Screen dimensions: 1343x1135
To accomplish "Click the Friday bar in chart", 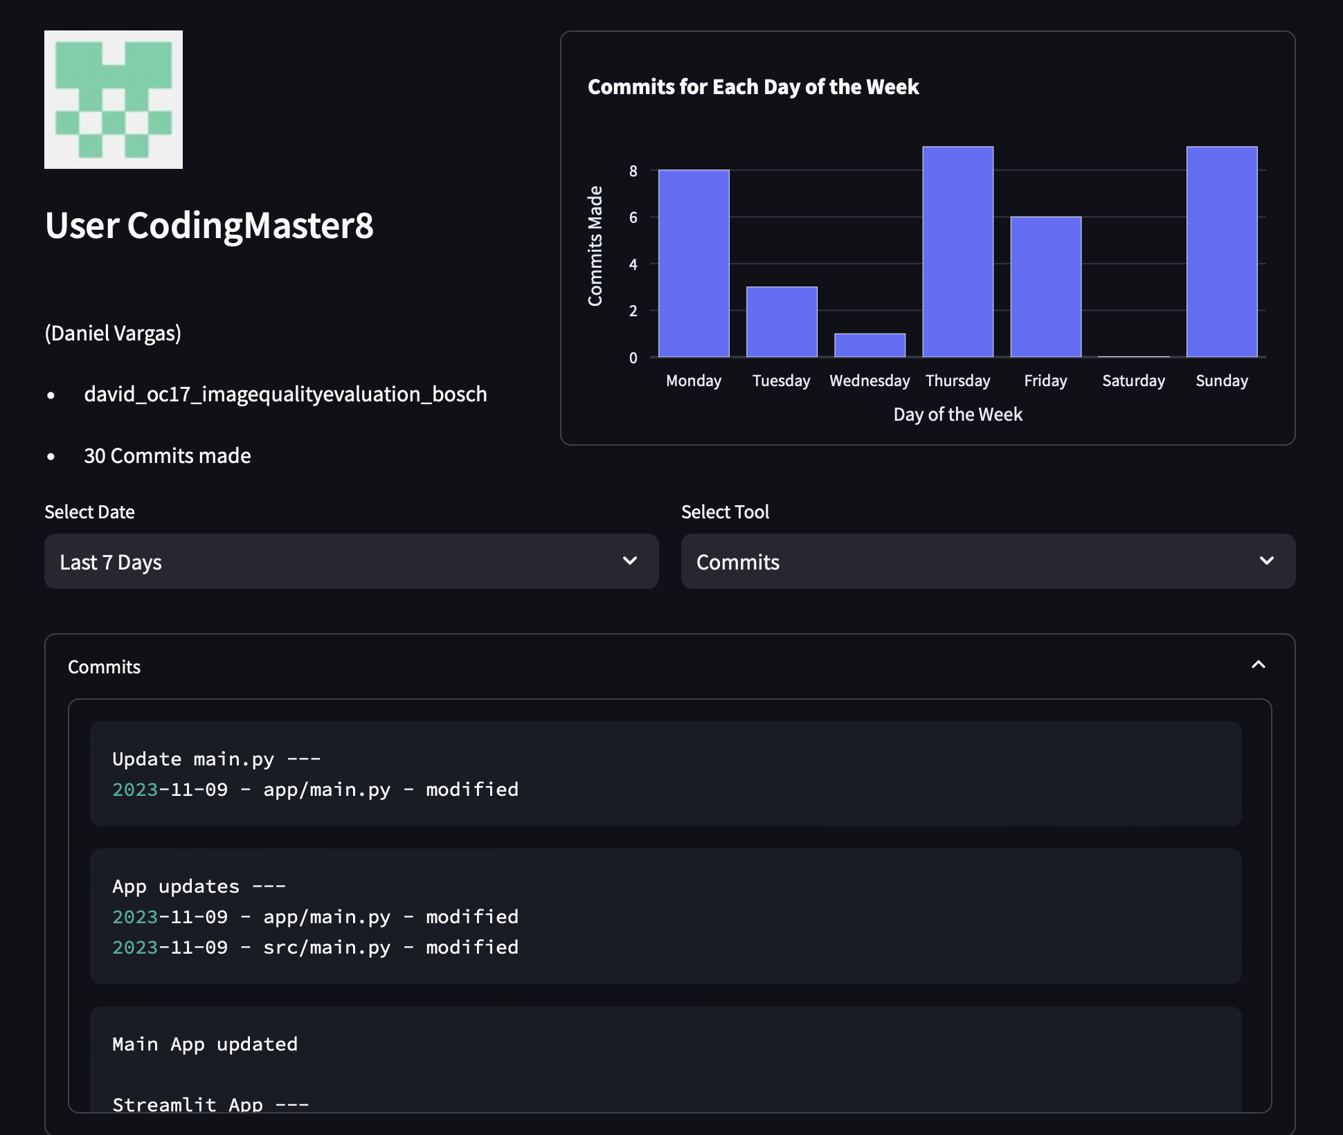I will click(x=1045, y=287).
